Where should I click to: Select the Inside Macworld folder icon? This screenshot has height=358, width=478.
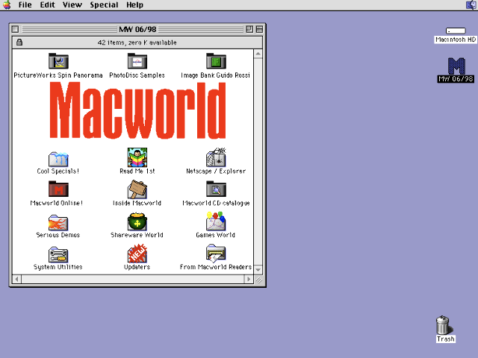coord(137,189)
